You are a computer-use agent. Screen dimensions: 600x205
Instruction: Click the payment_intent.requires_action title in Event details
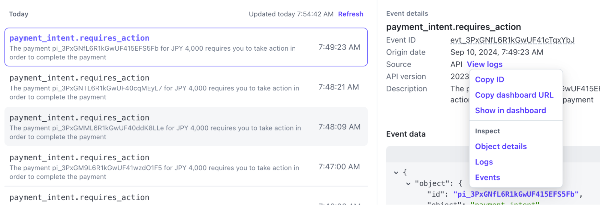[453, 27]
